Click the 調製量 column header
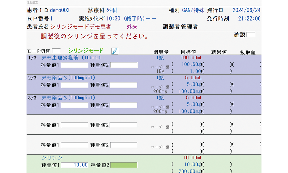Image resolution: width=288 pixels, height=173 pixels. pyautogui.click(x=161, y=52)
